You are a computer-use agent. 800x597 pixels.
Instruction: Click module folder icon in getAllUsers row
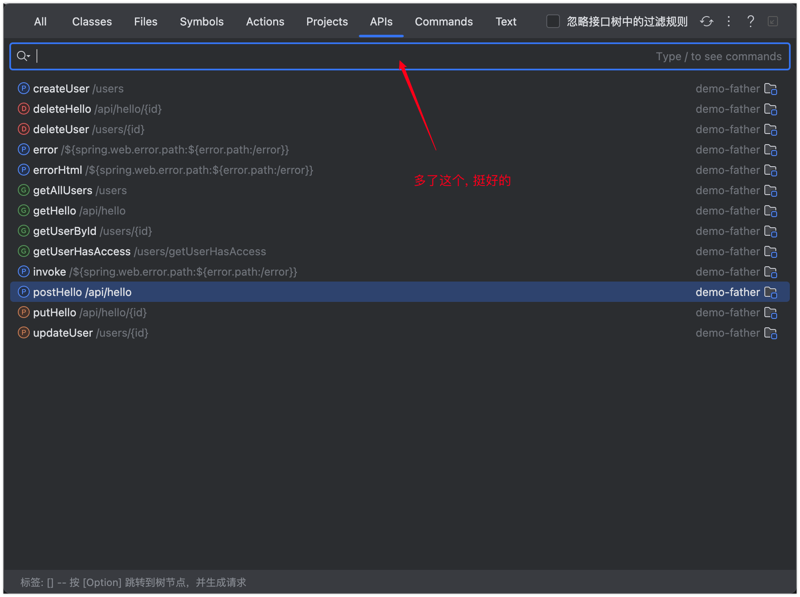pyautogui.click(x=771, y=191)
